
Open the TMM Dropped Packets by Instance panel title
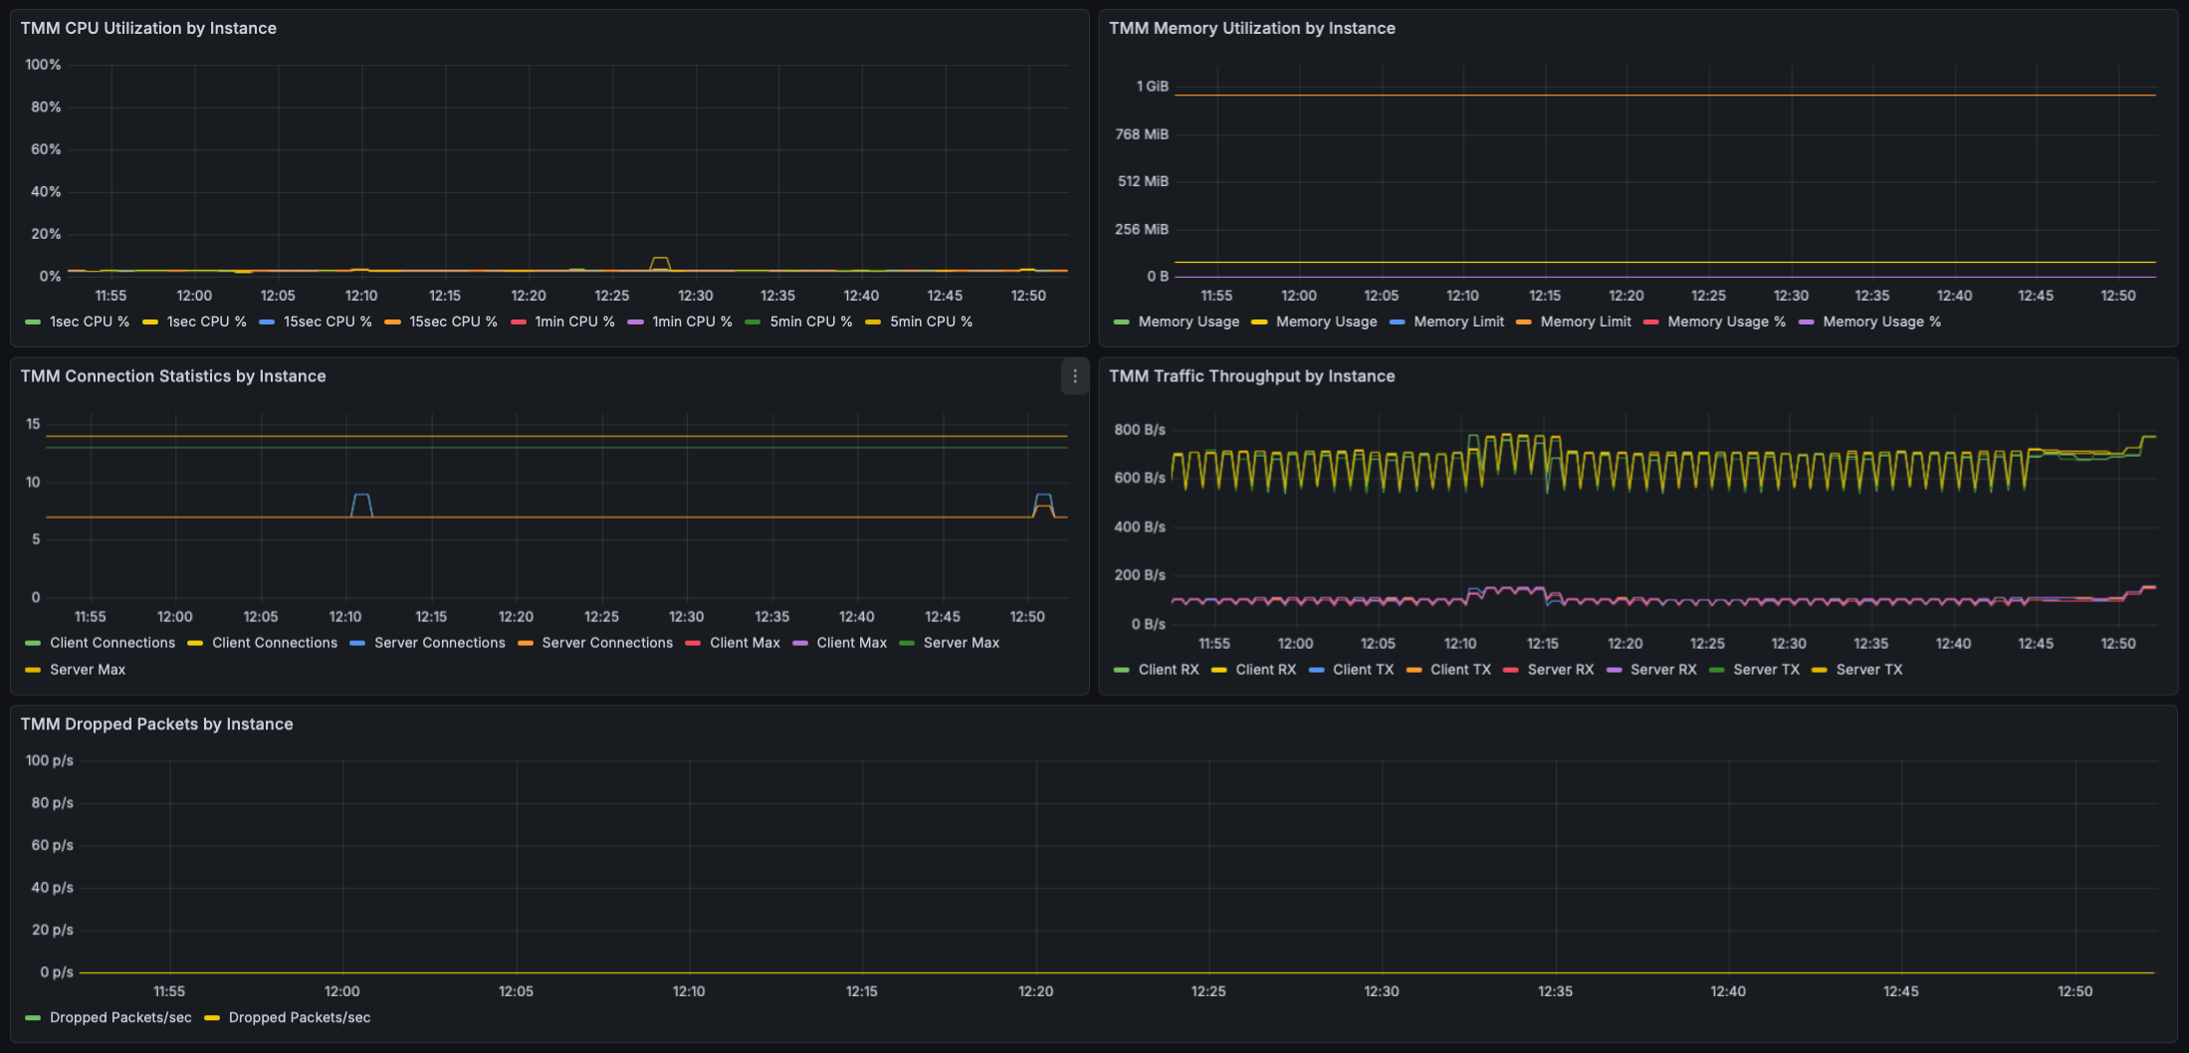156,724
